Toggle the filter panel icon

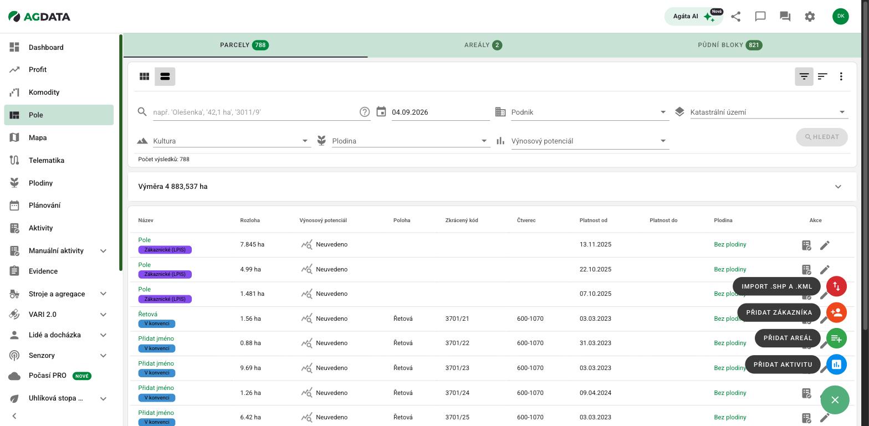point(804,76)
